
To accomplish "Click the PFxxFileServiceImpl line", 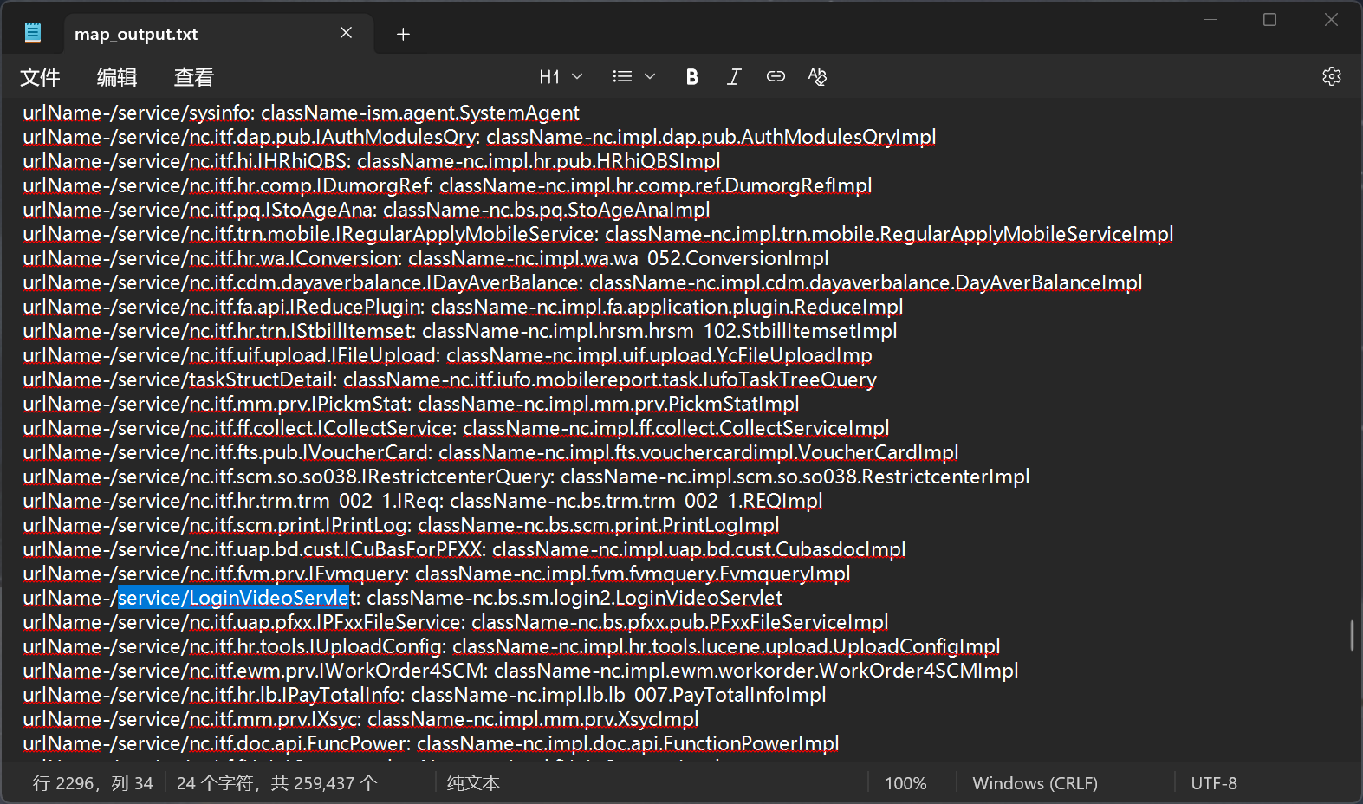I will coord(456,622).
